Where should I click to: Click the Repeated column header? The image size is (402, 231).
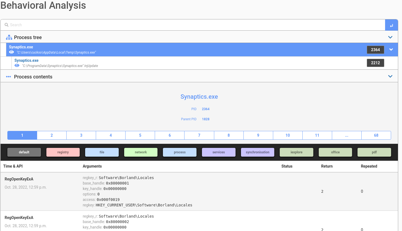369,166
